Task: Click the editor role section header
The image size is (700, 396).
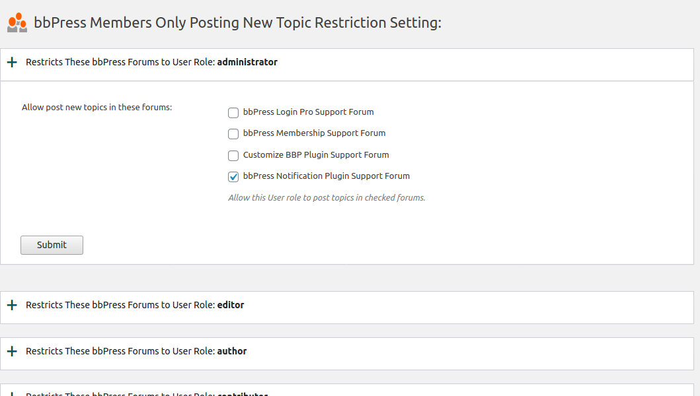Action: point(135,305)
